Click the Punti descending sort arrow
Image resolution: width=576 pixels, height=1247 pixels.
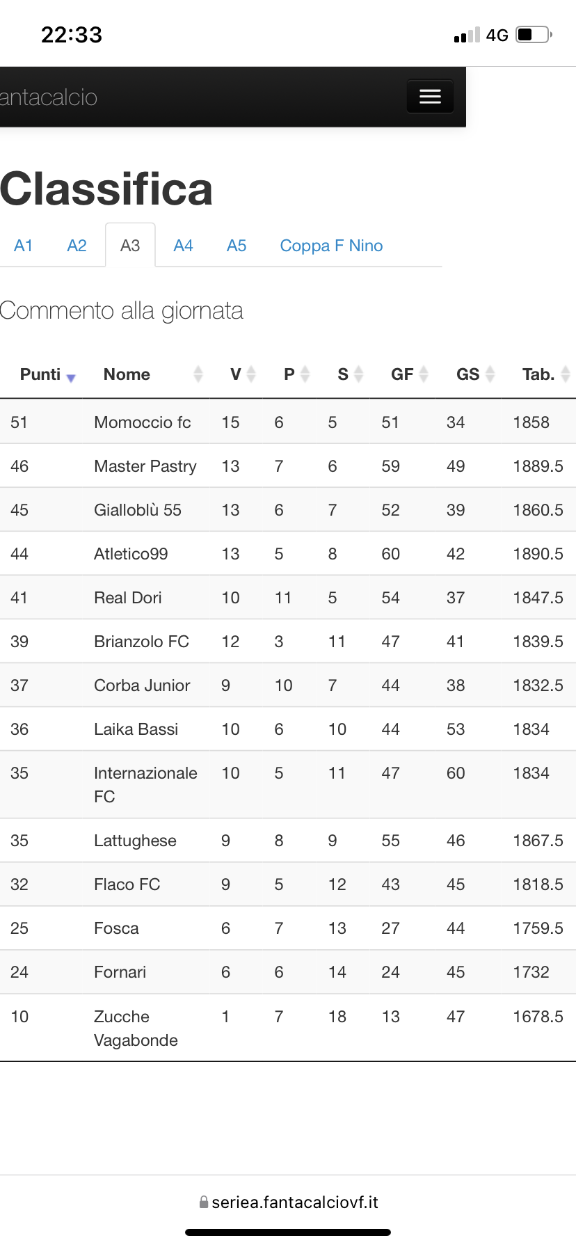pos(70,377)
